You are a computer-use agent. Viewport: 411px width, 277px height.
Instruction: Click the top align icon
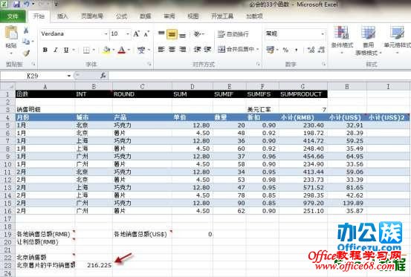coord(161,33)
